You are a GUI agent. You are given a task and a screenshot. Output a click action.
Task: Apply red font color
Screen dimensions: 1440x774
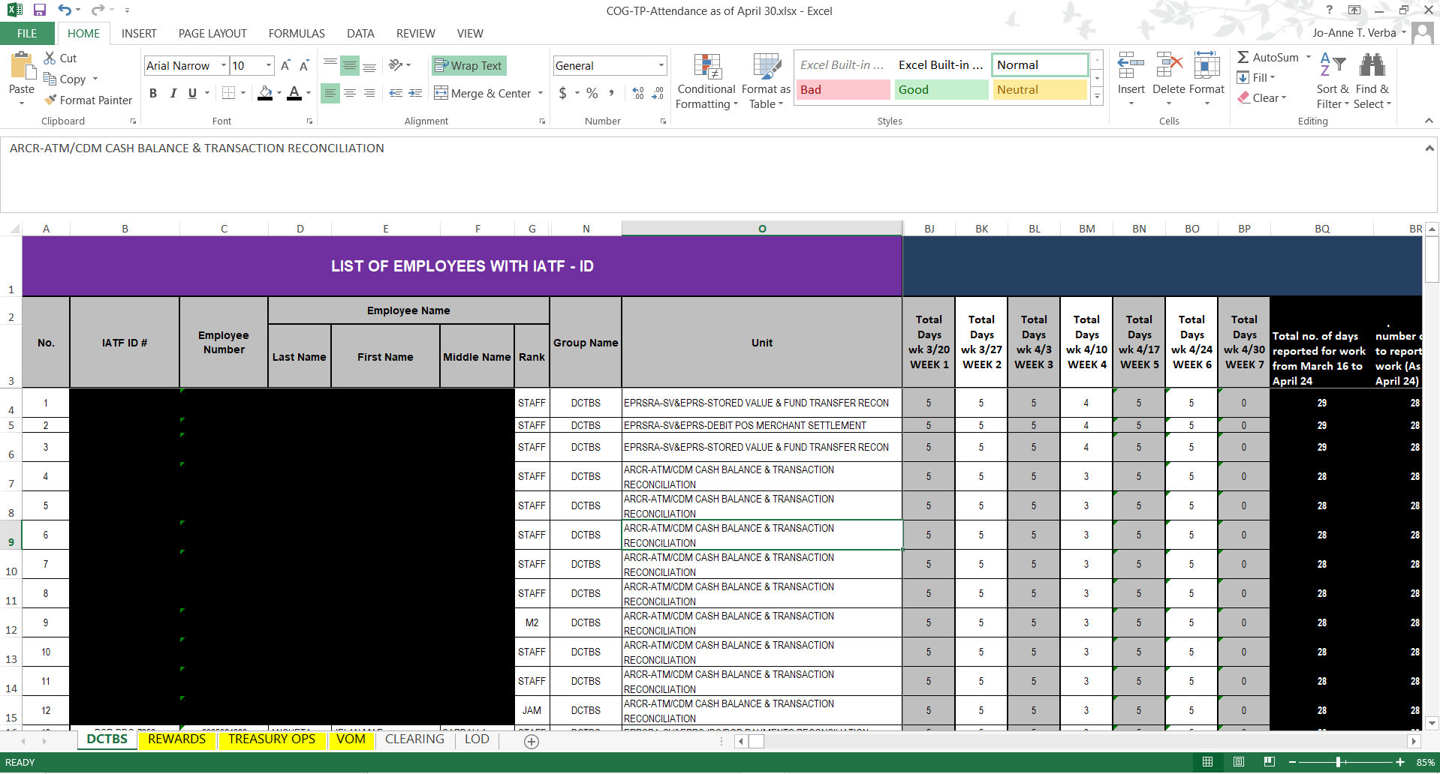(294, 93)
